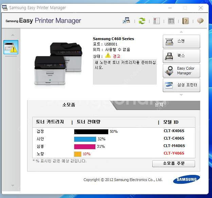The height and width of the screenshot is (198, 212).
Task: Click the red 경고 warning status text
Action: [117, 56]
